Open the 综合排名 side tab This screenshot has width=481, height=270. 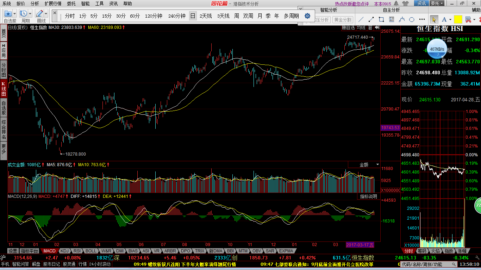(x=4, y=130)
